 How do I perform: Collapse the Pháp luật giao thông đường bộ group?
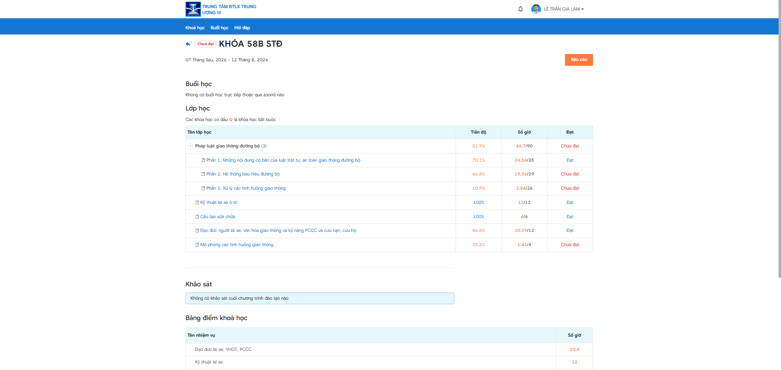click(x=190, y=146)
